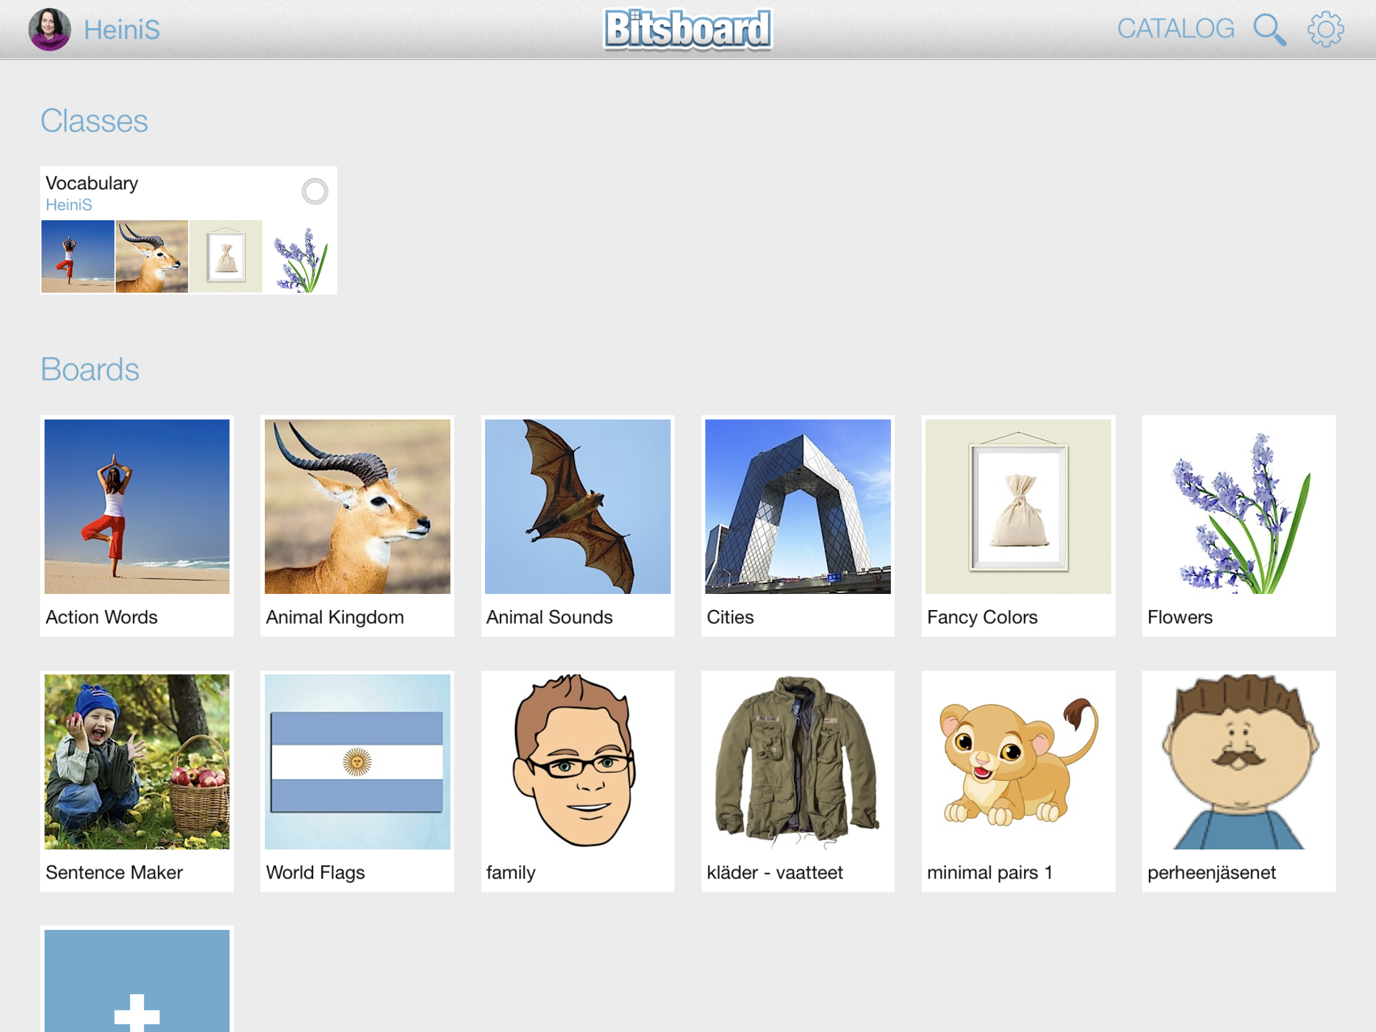Open the minimal pairs 1 board

tap(1018, 781)
